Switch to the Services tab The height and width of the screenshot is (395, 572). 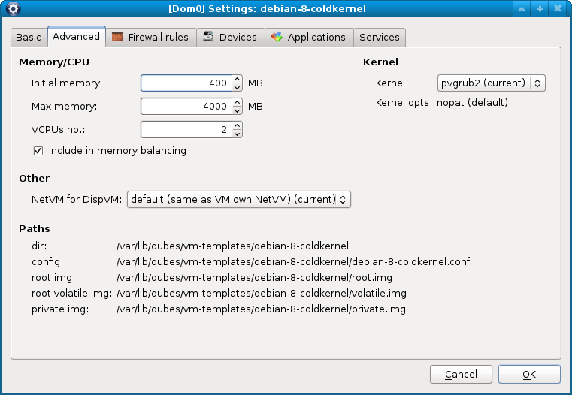pos(380,37)
